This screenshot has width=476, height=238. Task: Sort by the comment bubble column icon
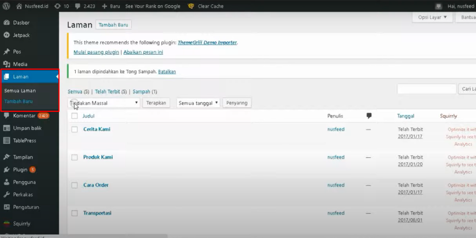click(369, 116)
